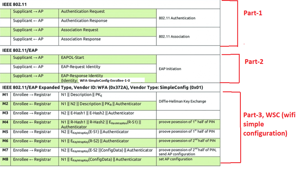The width and height of the screenshot is (297, 171).
Task: Click the M8 row label
Action: coord(5,160)
